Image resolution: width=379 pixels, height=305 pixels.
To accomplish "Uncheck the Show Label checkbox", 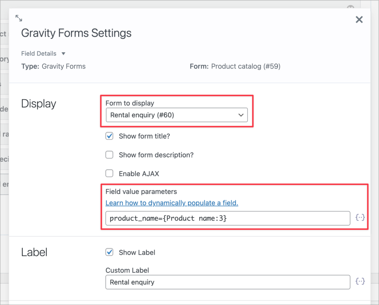I will [109, 252].
